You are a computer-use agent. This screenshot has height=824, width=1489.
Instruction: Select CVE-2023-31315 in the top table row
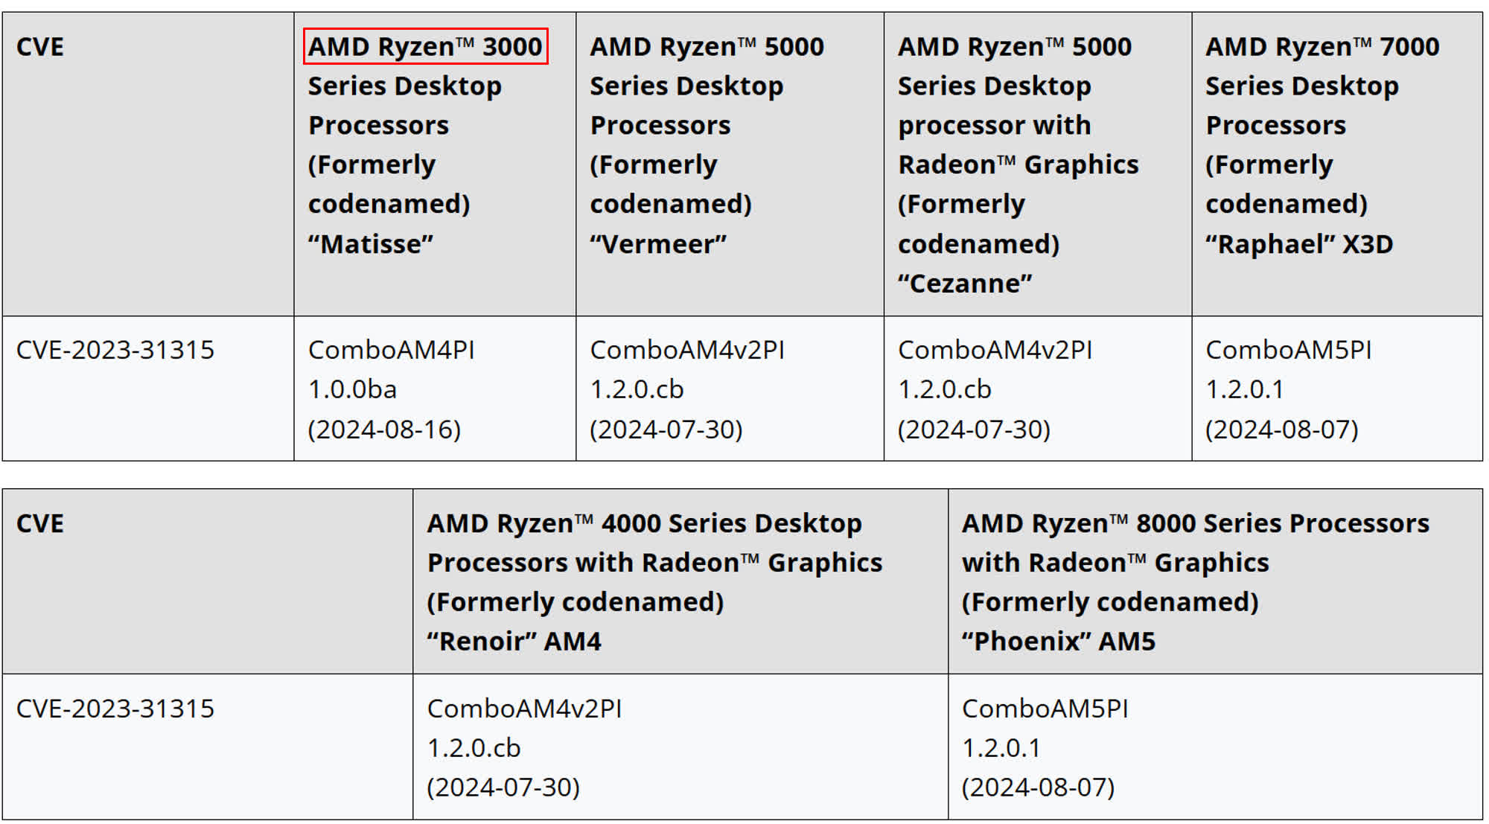click(x=115, y=350)
